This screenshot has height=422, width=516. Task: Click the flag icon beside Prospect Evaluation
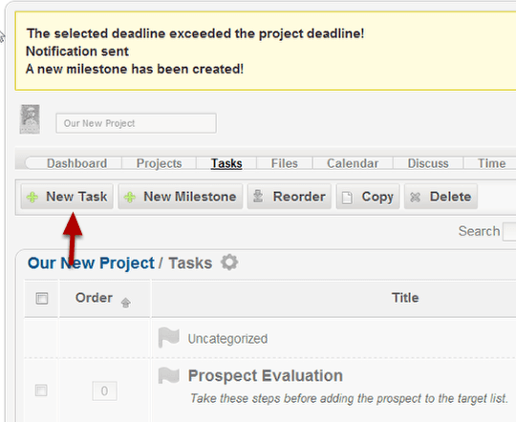click(x=168, y=375)
